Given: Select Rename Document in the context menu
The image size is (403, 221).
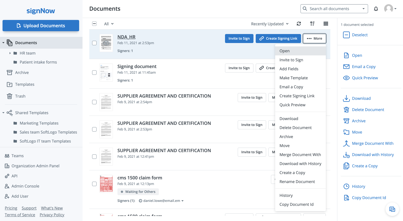Looking at the screenshot, I should pos(297,182).
